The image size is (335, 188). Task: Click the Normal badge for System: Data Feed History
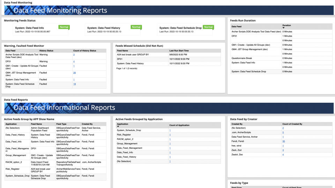coord(136,27)
